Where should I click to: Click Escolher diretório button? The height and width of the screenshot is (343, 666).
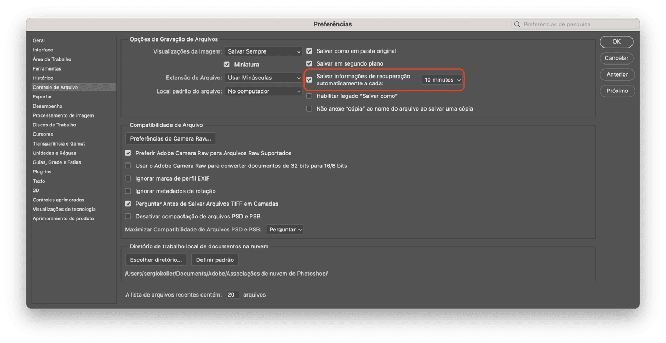(156, 260)
